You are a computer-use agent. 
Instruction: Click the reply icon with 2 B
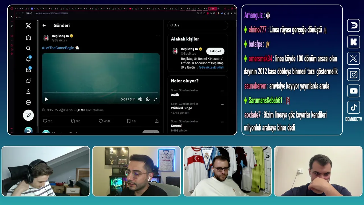click(45, 121)
